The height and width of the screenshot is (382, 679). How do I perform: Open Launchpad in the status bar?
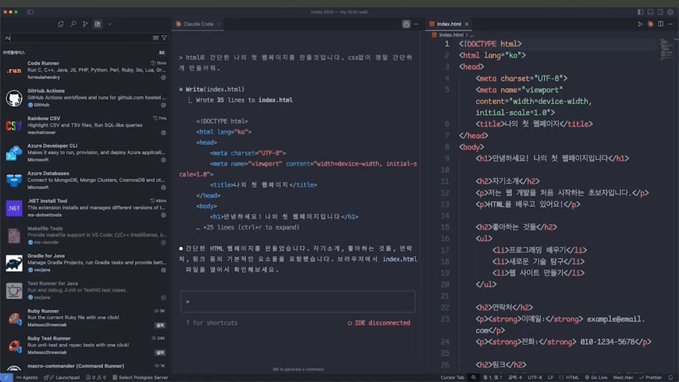pyautogui.click(x=62, y=378)
